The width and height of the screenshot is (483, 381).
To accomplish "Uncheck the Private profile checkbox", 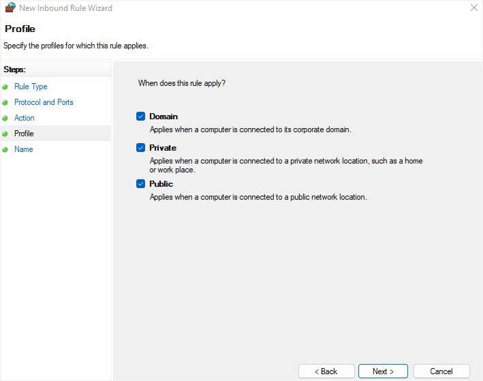I will coord(140,148).
